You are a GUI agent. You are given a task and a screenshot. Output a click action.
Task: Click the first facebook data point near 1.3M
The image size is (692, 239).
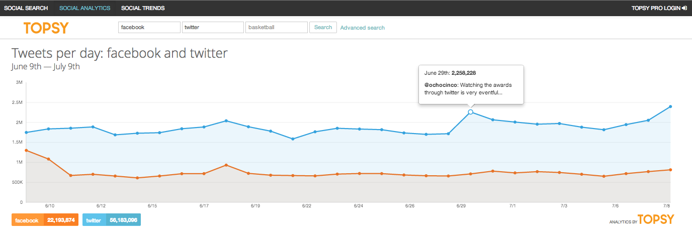(x=26, y=151)
